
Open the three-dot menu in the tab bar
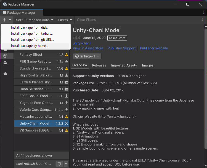coord(203,12)
